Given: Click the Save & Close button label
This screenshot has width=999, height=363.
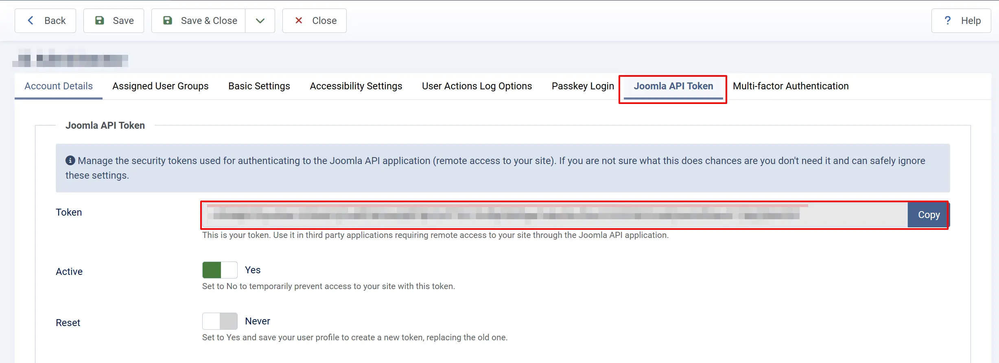Looking at the screenshot, I should (x=209, y=21).
